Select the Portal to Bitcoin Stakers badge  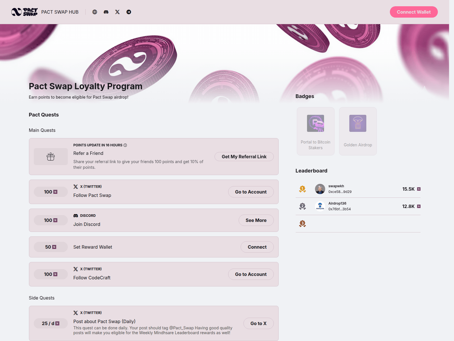316,131
